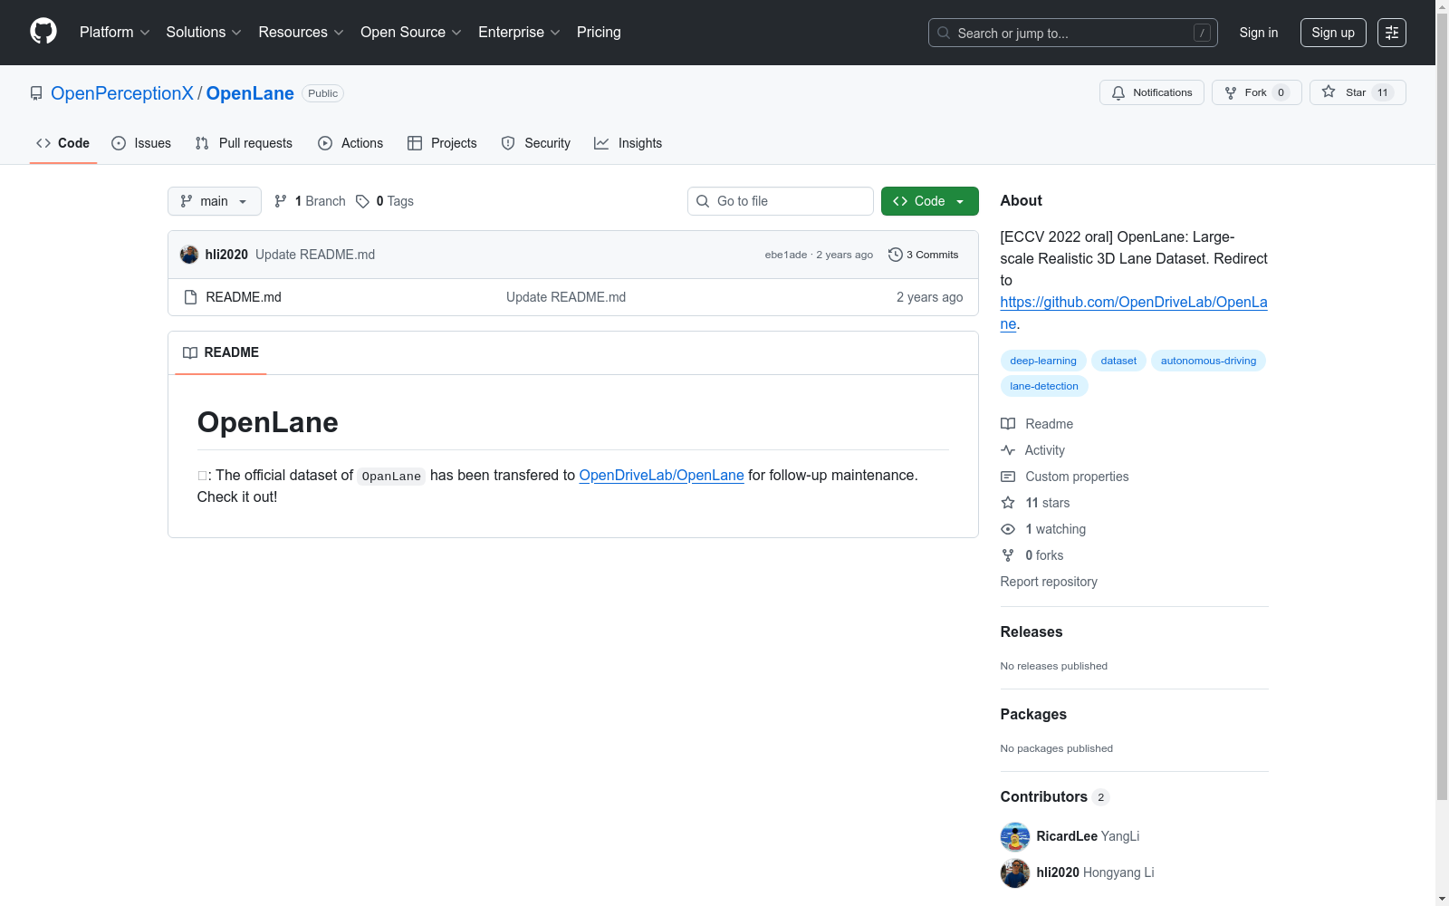Focus the Go to file search box
The image size is (1449, 906).
click(x=781, y=201)
